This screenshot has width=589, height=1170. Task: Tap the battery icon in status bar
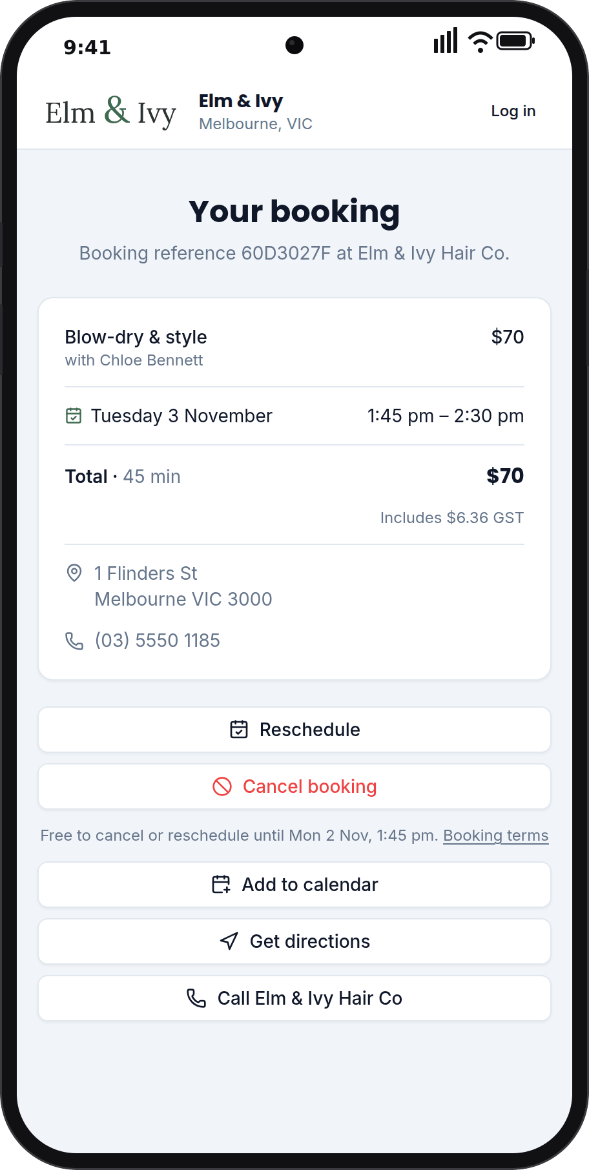515,41
